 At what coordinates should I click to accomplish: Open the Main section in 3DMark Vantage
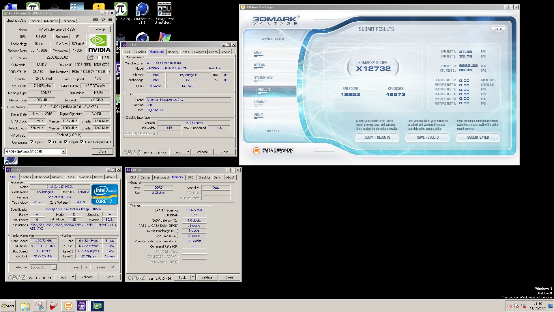point(258,53)
